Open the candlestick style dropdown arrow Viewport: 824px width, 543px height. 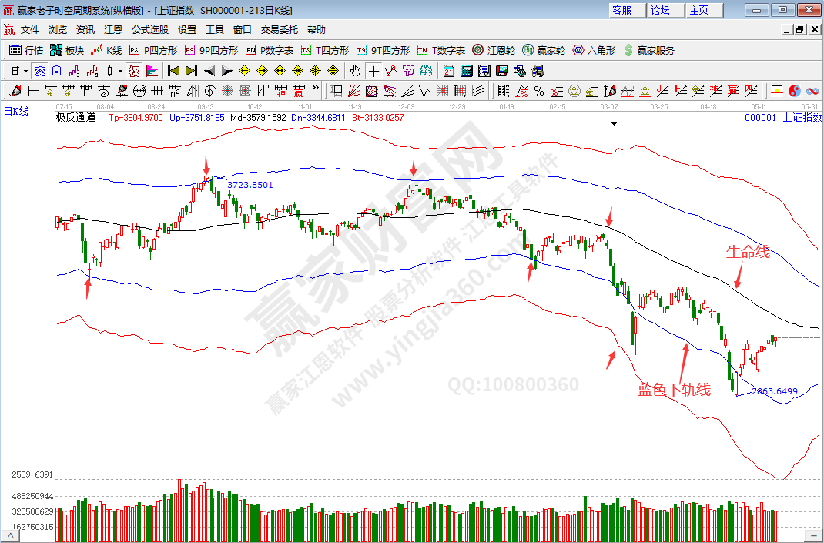(x=120, y=71)
